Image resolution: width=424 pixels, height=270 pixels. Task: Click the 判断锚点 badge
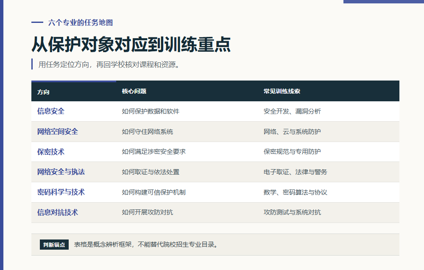tap(54, 245)
